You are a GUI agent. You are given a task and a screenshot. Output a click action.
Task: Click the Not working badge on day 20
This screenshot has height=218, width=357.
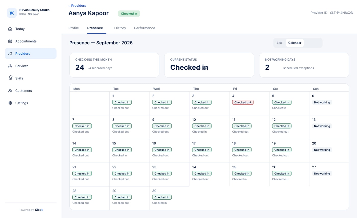[322, 150]
